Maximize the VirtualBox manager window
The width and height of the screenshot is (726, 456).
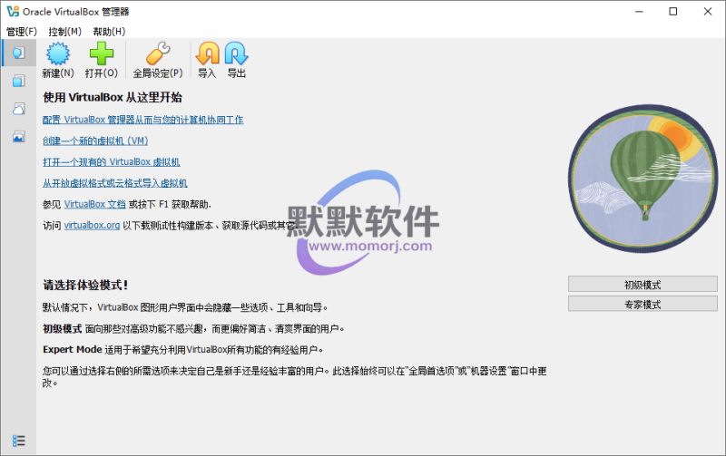coord(673,12)
